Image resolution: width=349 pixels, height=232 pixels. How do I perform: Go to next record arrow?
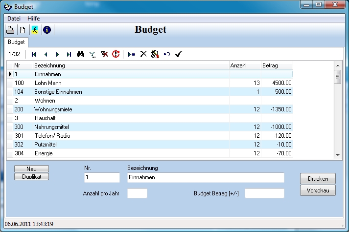pos(57,54)
